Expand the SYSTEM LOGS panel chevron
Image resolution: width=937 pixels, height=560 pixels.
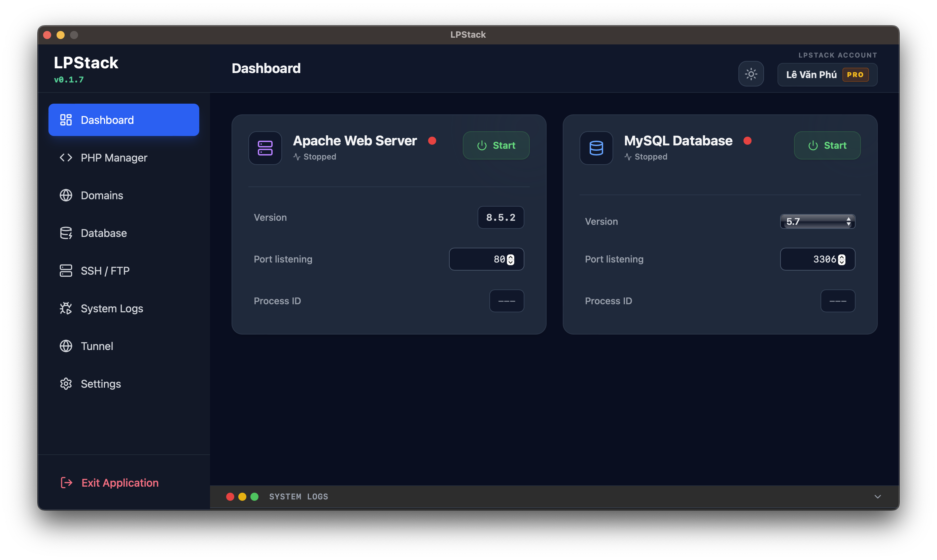click(877, 497)
